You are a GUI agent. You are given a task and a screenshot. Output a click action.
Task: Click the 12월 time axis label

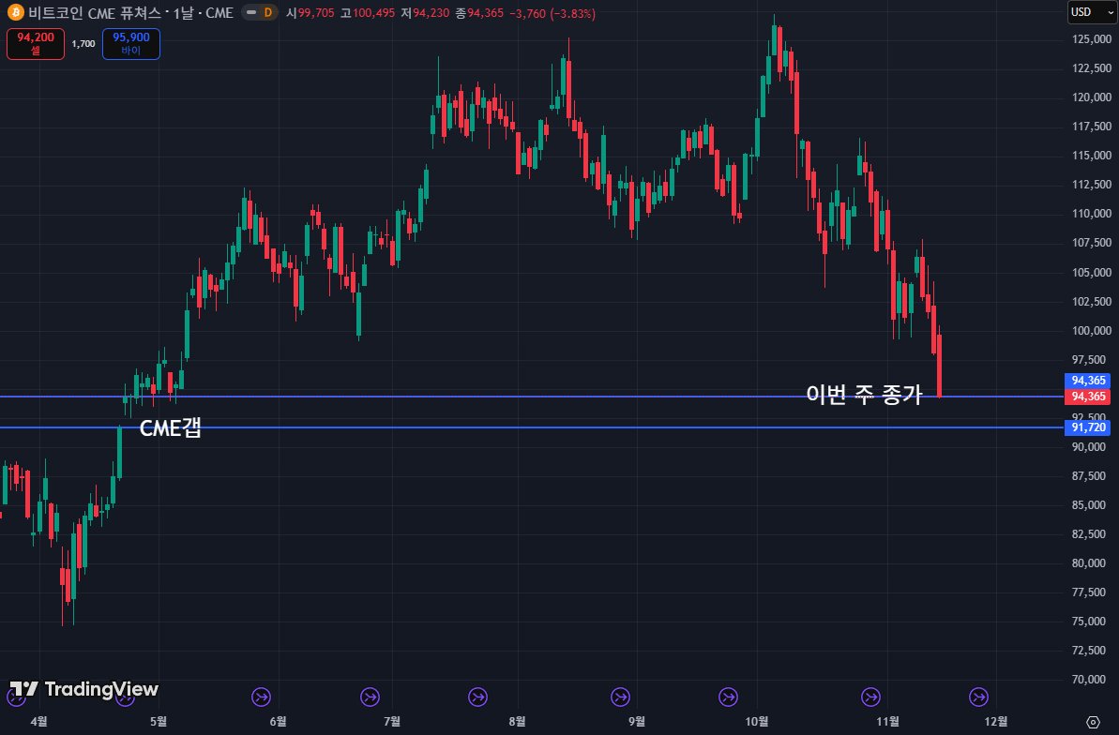pos(995,722)
